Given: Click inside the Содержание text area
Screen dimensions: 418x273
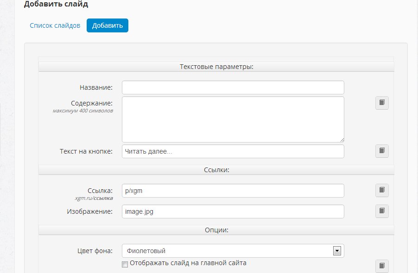Looking at the screenshot, I should (x=233, y=119).
